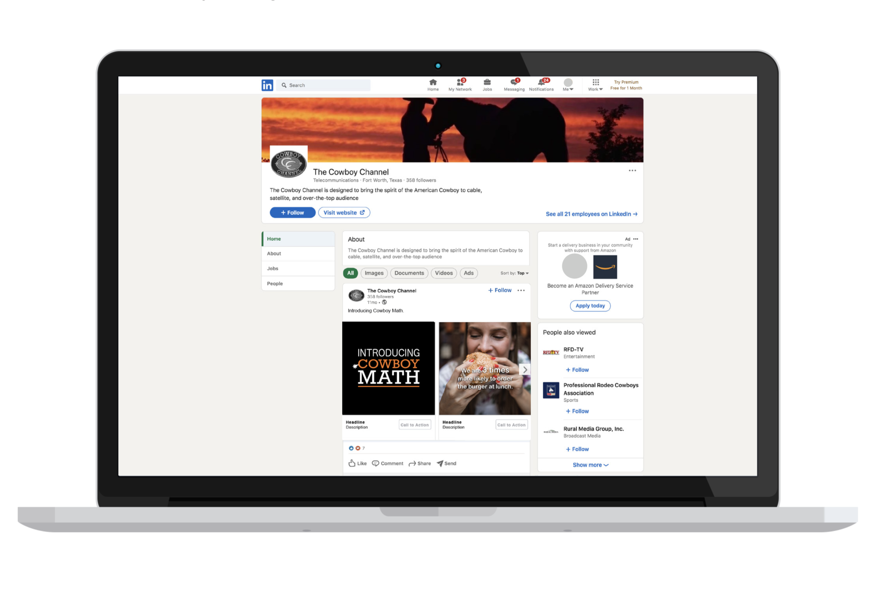877x603 pixels.
Task: Filter posts by Videos
Action: (x=444, y=273)
